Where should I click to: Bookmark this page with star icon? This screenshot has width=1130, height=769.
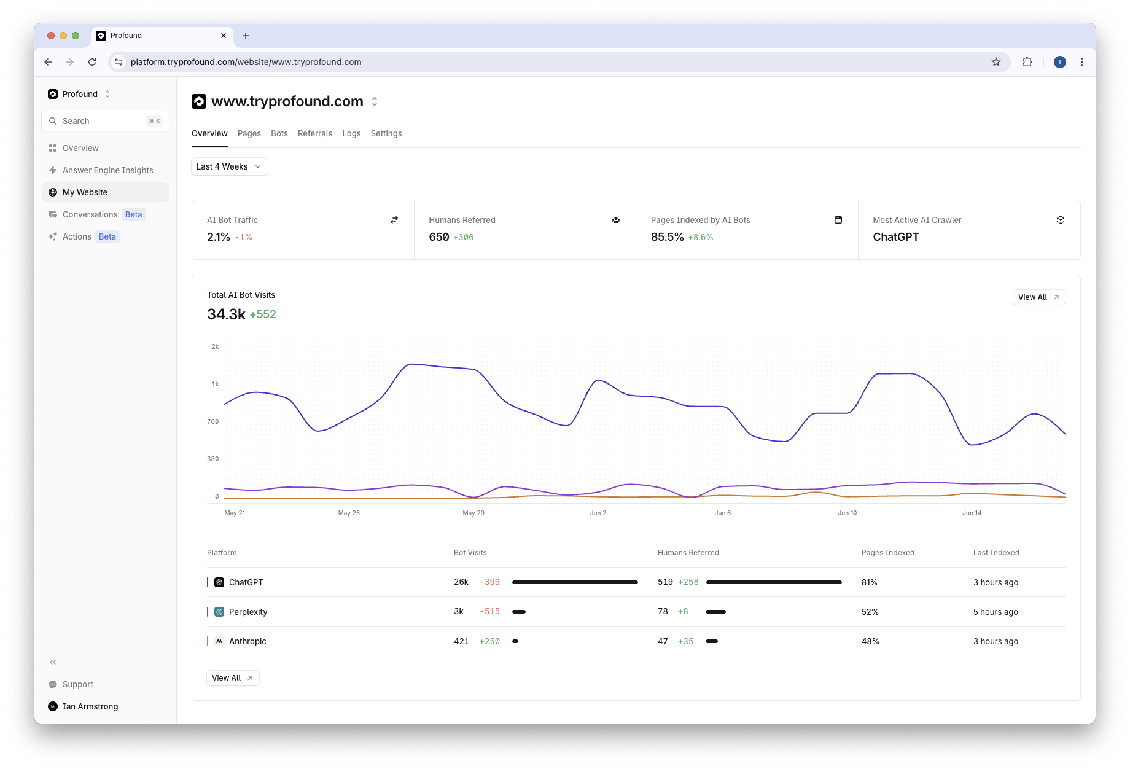pyautogui.click(x=996, y=62)
